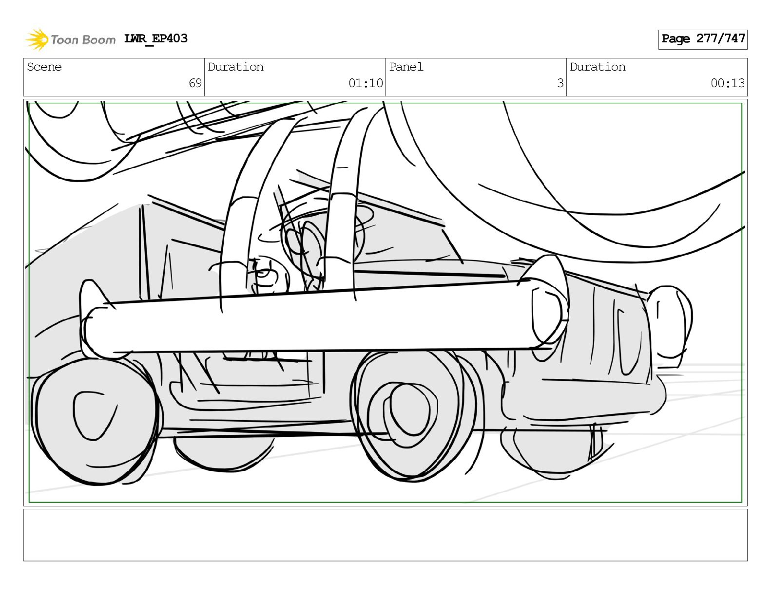Click the panel duration value 00:13

[728, 83]
